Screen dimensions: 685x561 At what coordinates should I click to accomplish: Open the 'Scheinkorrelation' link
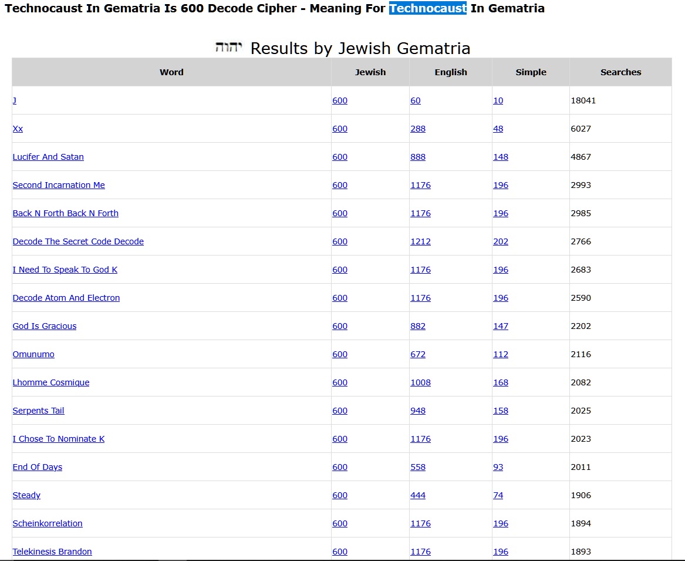48,523
